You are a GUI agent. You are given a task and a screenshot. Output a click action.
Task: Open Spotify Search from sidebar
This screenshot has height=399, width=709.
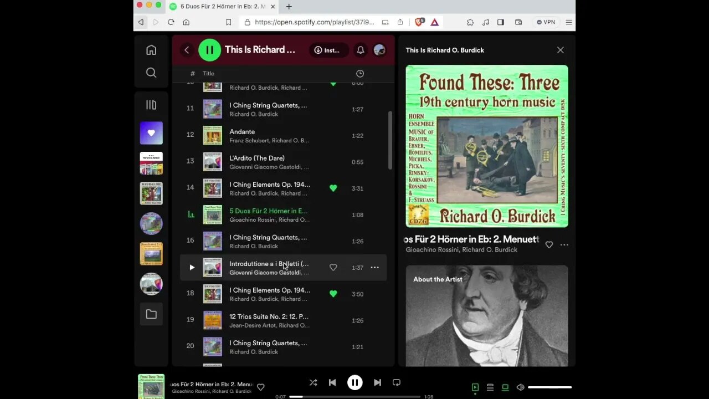click(151, 73)
